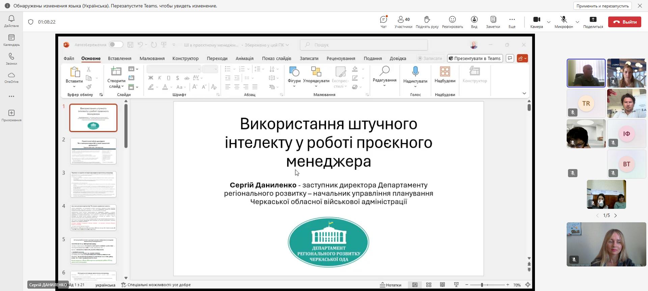Unmute the microphone
This screenshot has width=648, height=291.
(x=563, y=22)
